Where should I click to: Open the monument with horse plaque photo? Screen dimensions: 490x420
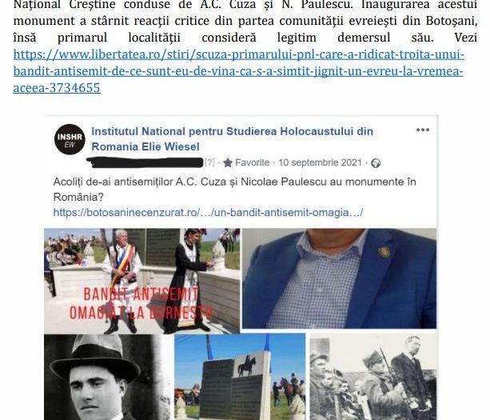[x=240, y=377]
